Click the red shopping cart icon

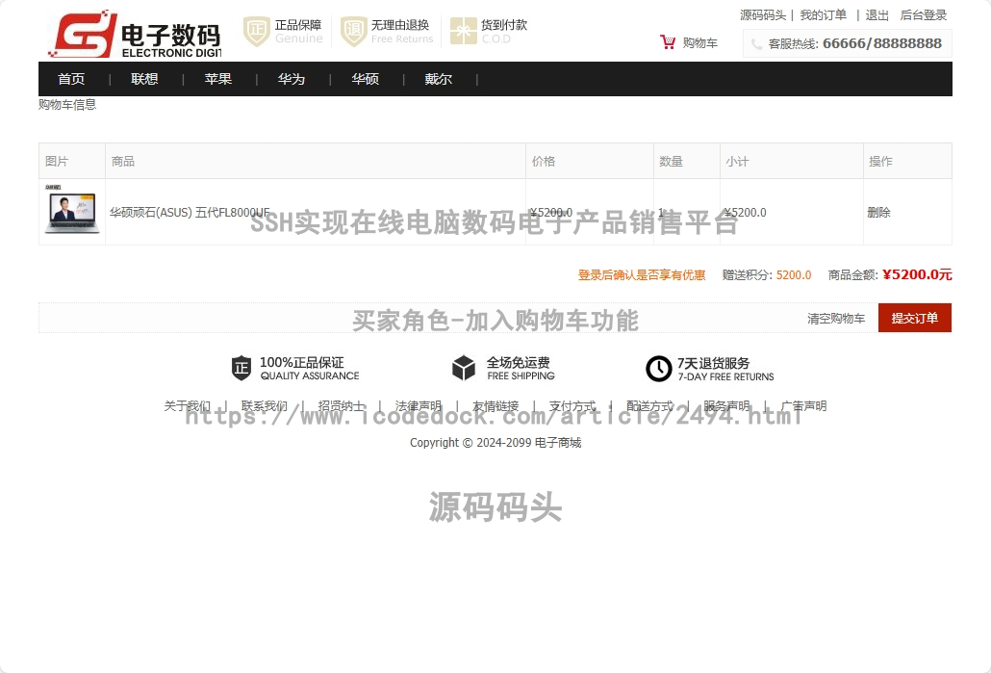[x=668, y=42]
